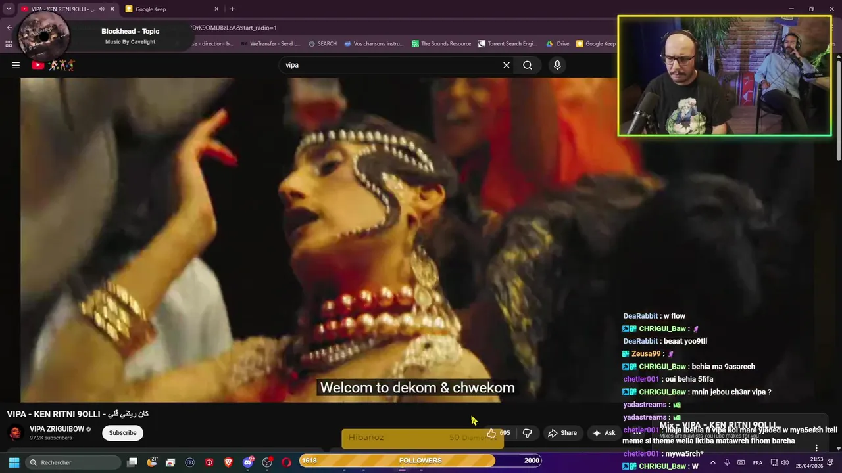This screenshot has height=473, width=842.
Task: Open the weather widget on taskbar
Action: pos(152,462)
